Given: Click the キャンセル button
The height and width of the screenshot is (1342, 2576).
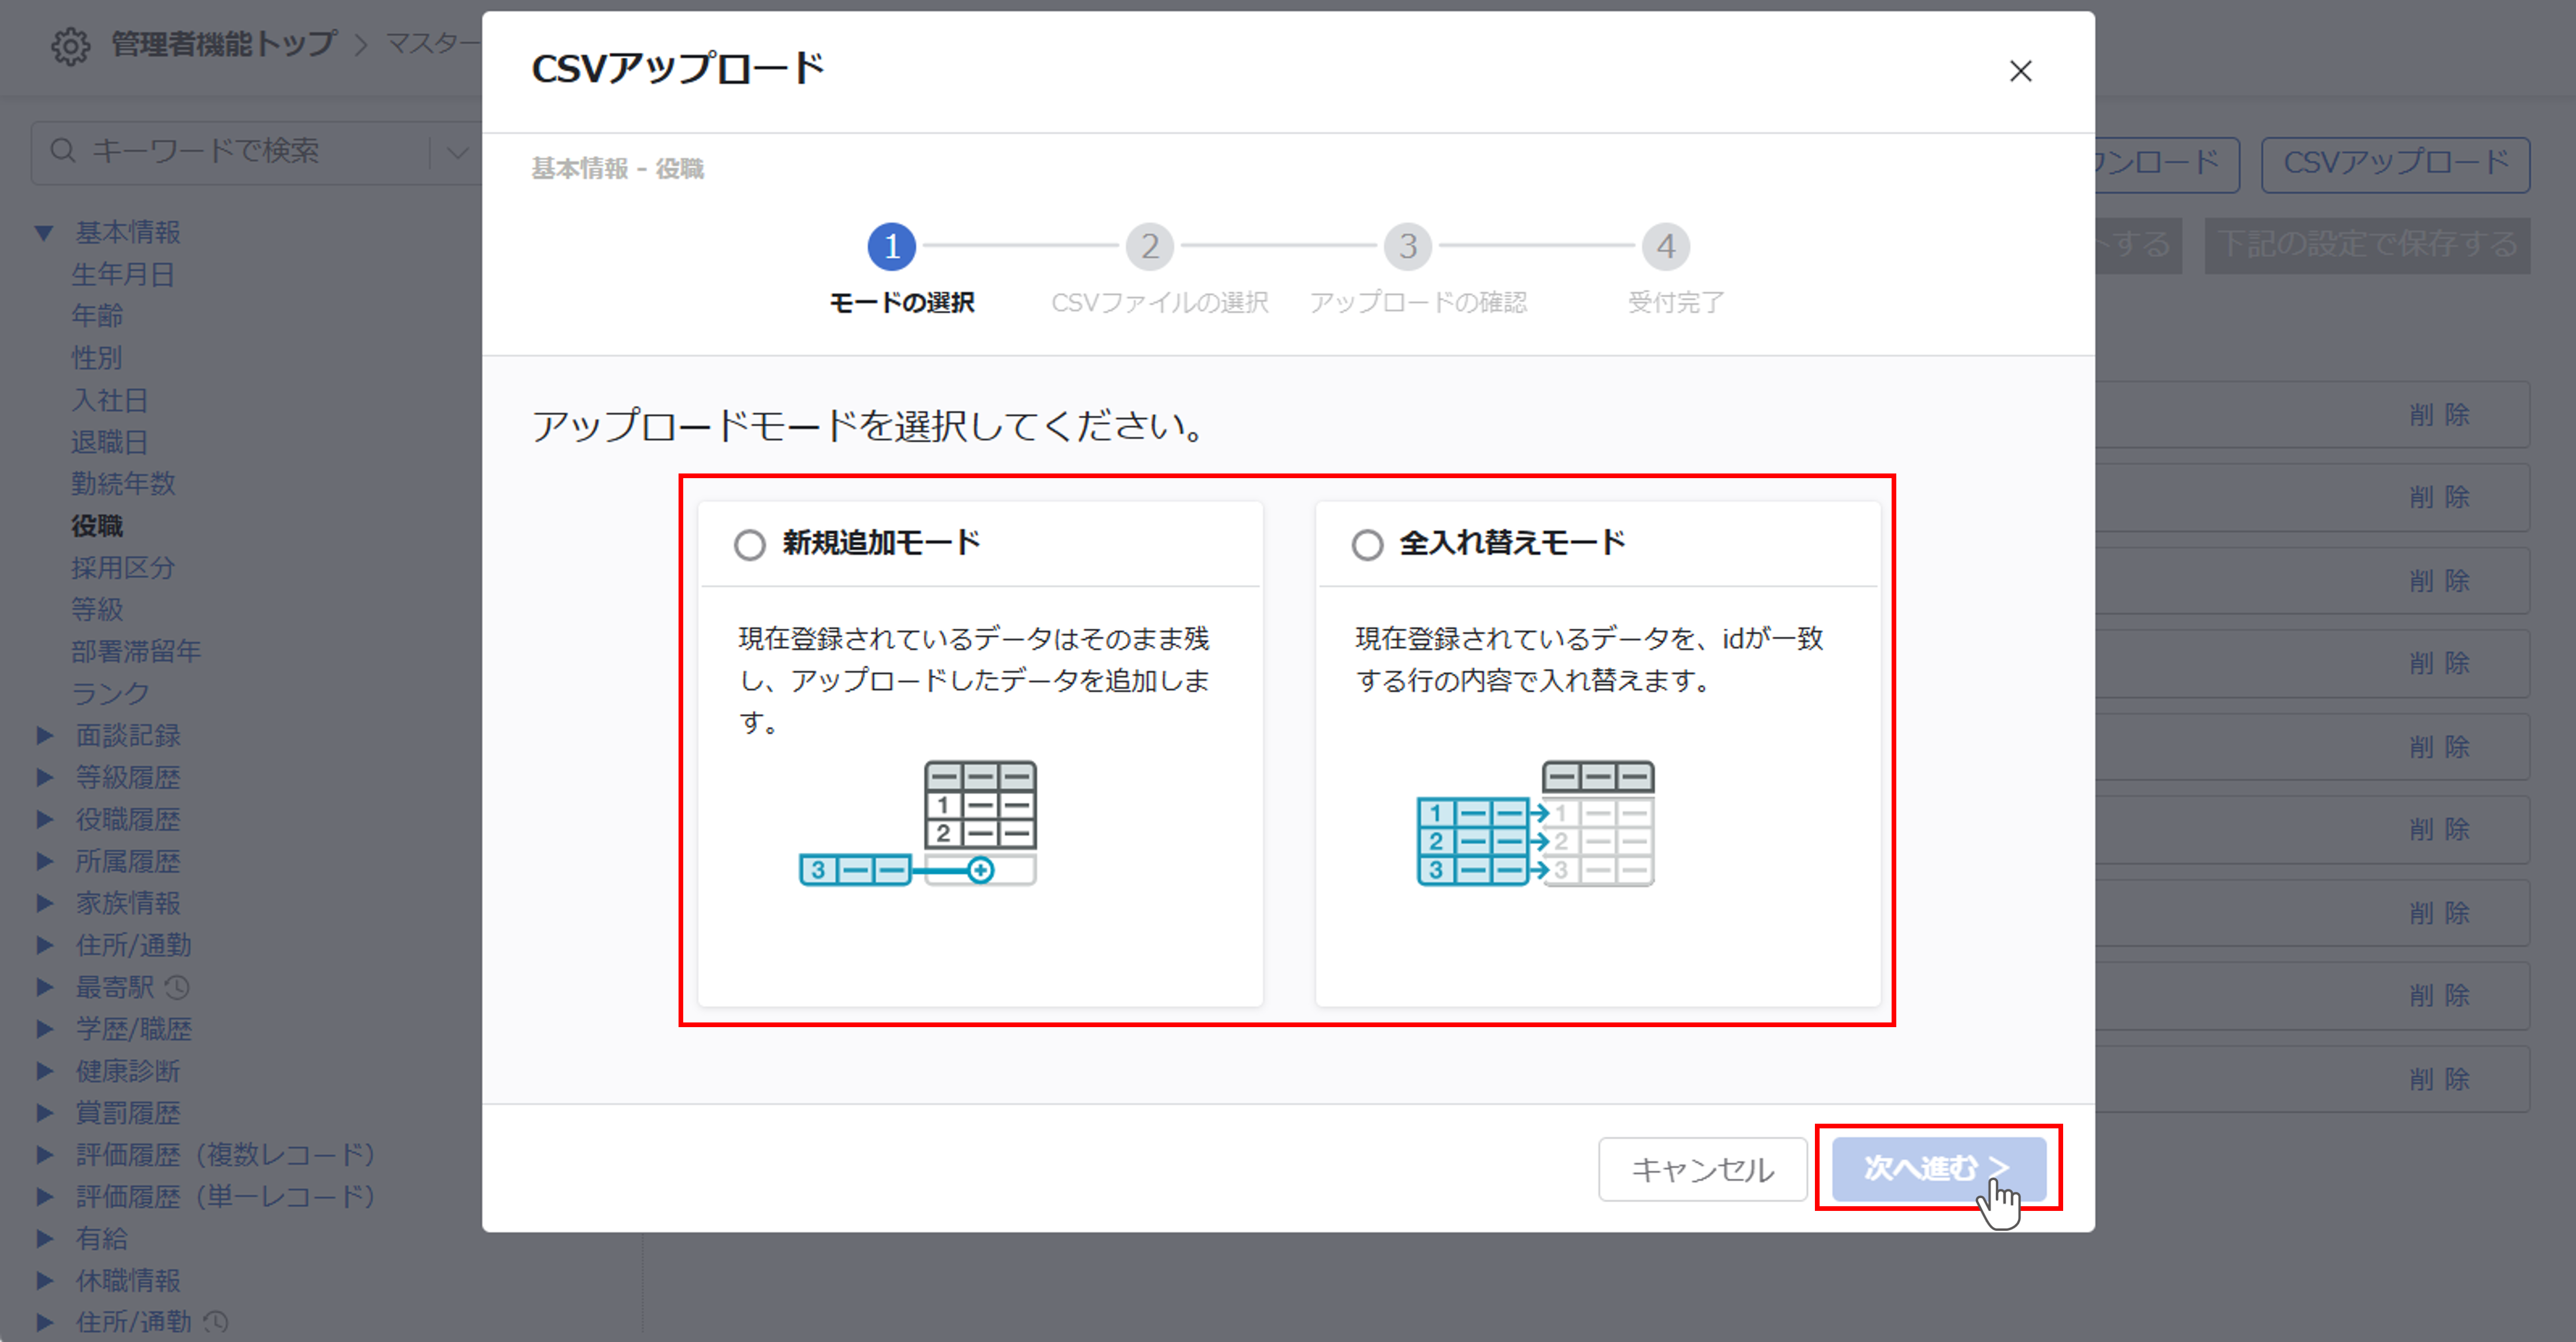Looking at the screenshot, I should pyautogui.click(x=1702, y=1169).
